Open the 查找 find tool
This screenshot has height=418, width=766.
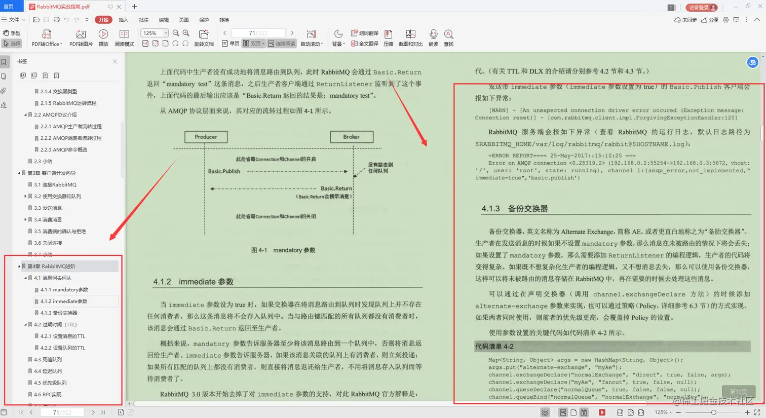point(448,37)
